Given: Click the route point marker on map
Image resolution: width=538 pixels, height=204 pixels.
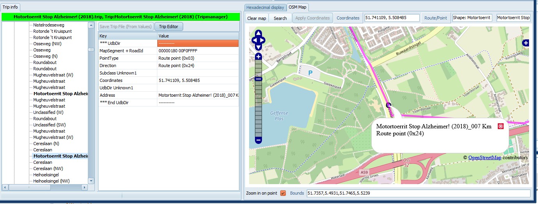Looking at the screenshot, I should point(388,105).
